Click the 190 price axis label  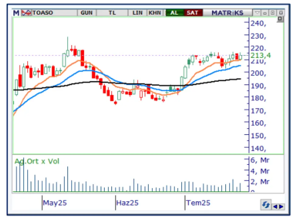(x=259, y=86)
